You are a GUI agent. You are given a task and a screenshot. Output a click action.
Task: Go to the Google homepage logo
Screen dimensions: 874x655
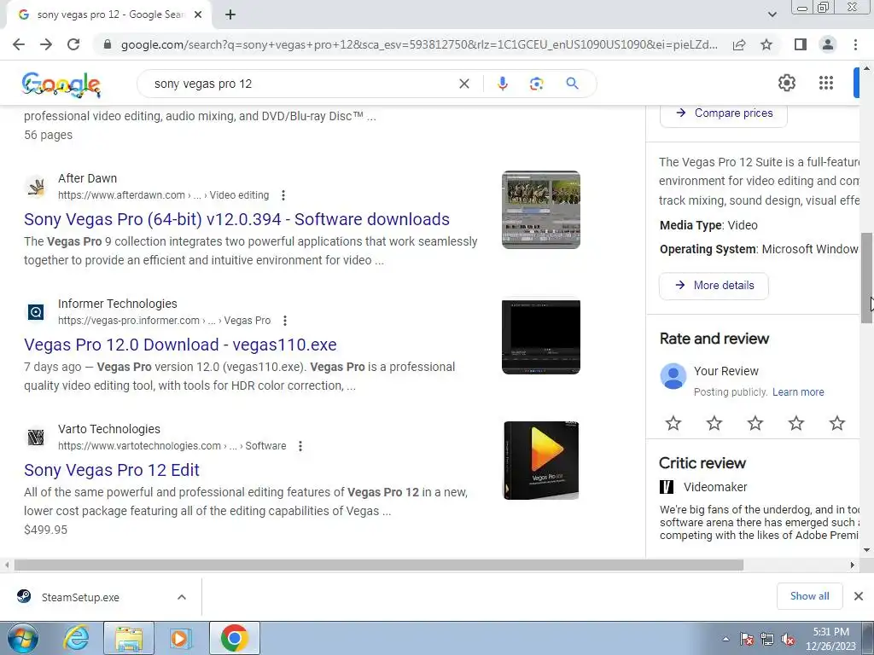click(61, 84)
